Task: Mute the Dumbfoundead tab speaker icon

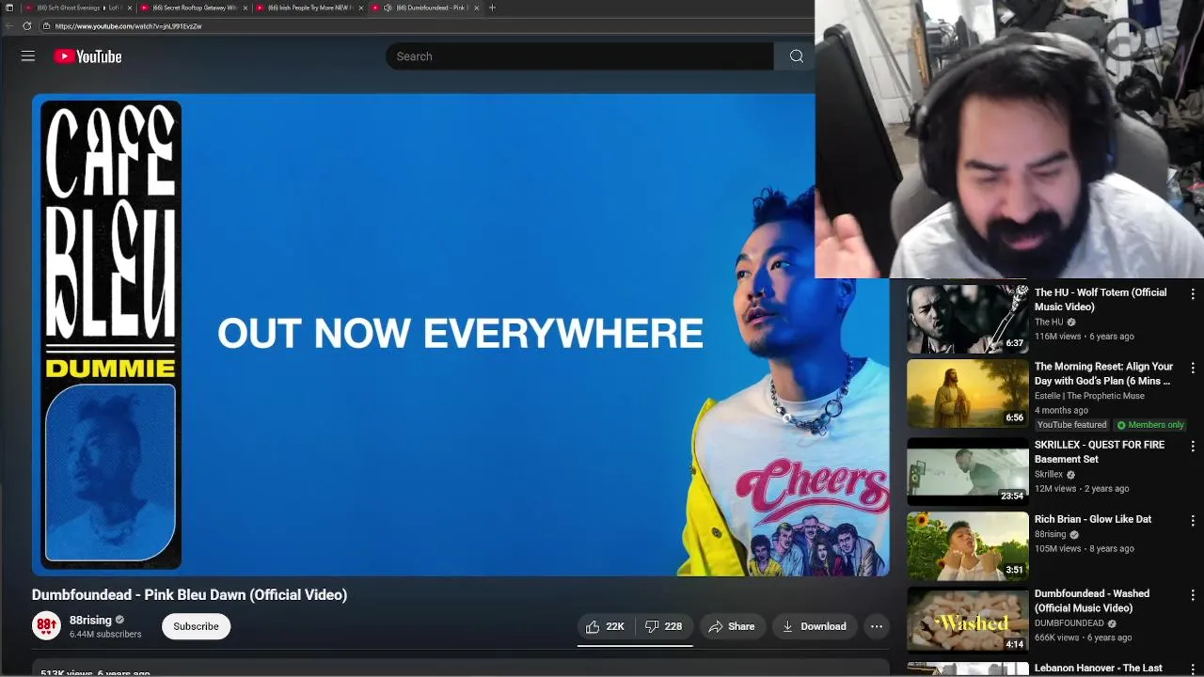Action: tap(388, 8)
